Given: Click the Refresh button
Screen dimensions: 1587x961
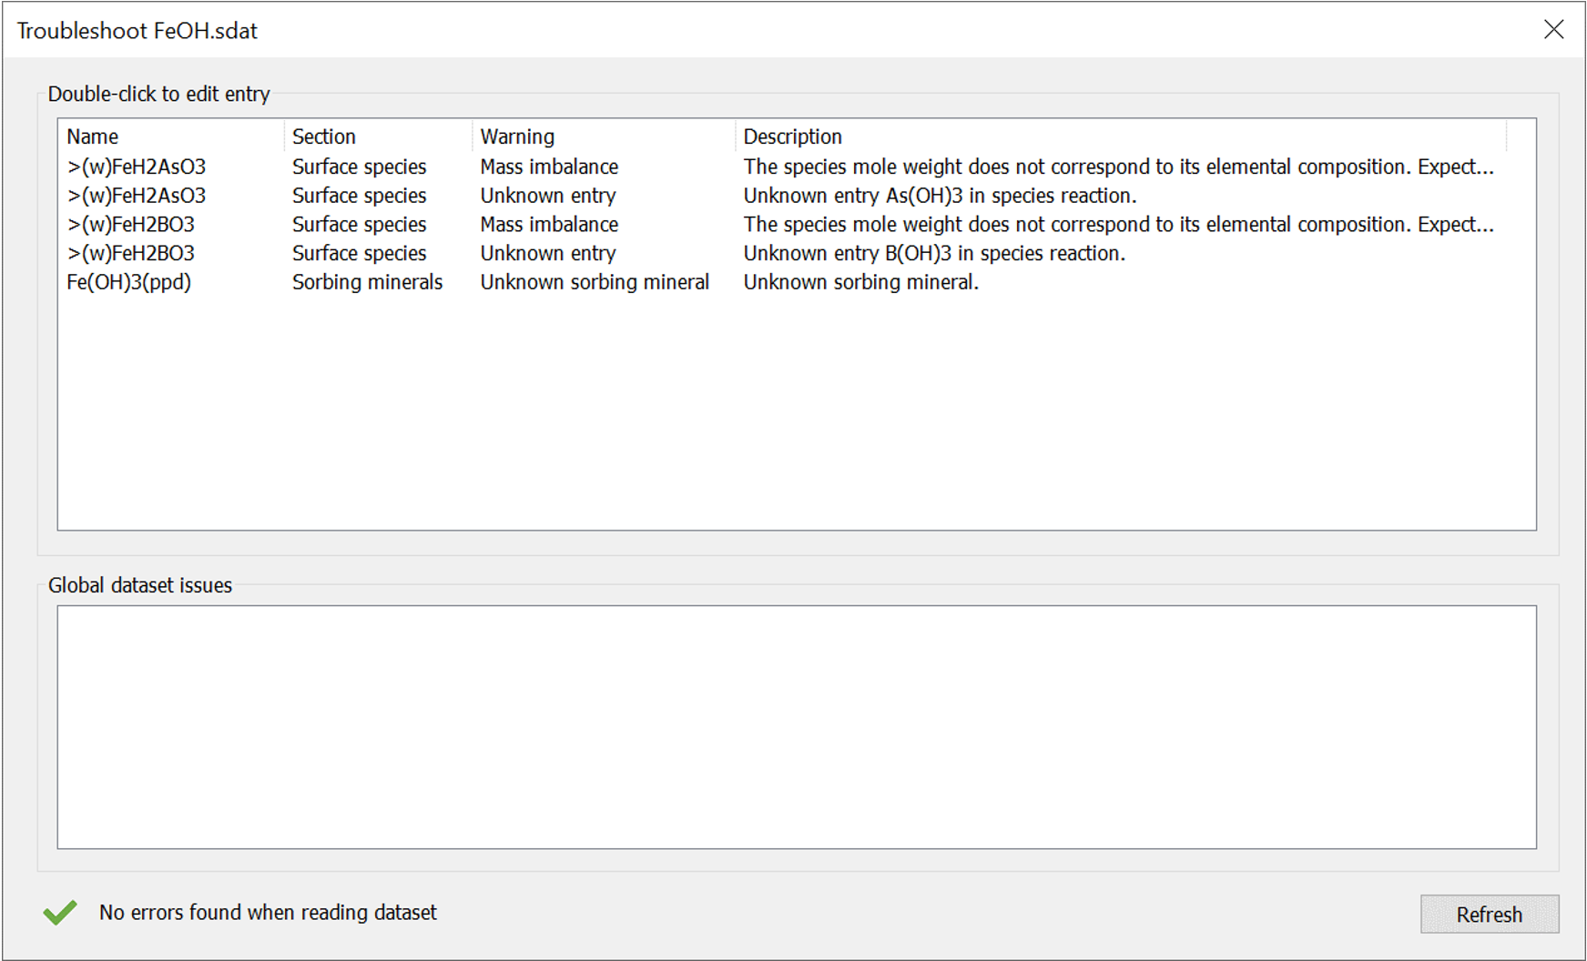Looking at the screenshot, I should pyautogui.click(x=1489, y=914).
